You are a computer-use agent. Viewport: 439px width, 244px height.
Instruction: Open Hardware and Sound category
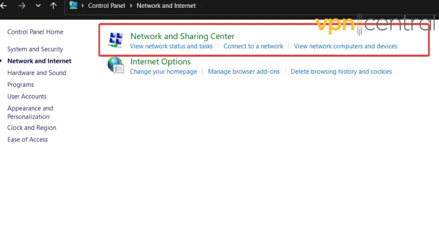click(37, 73)
